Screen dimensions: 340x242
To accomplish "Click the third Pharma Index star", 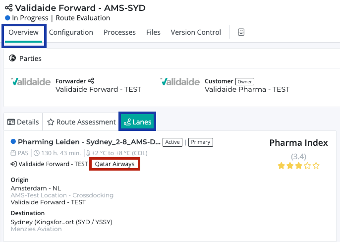I will [x=298, y=166].
